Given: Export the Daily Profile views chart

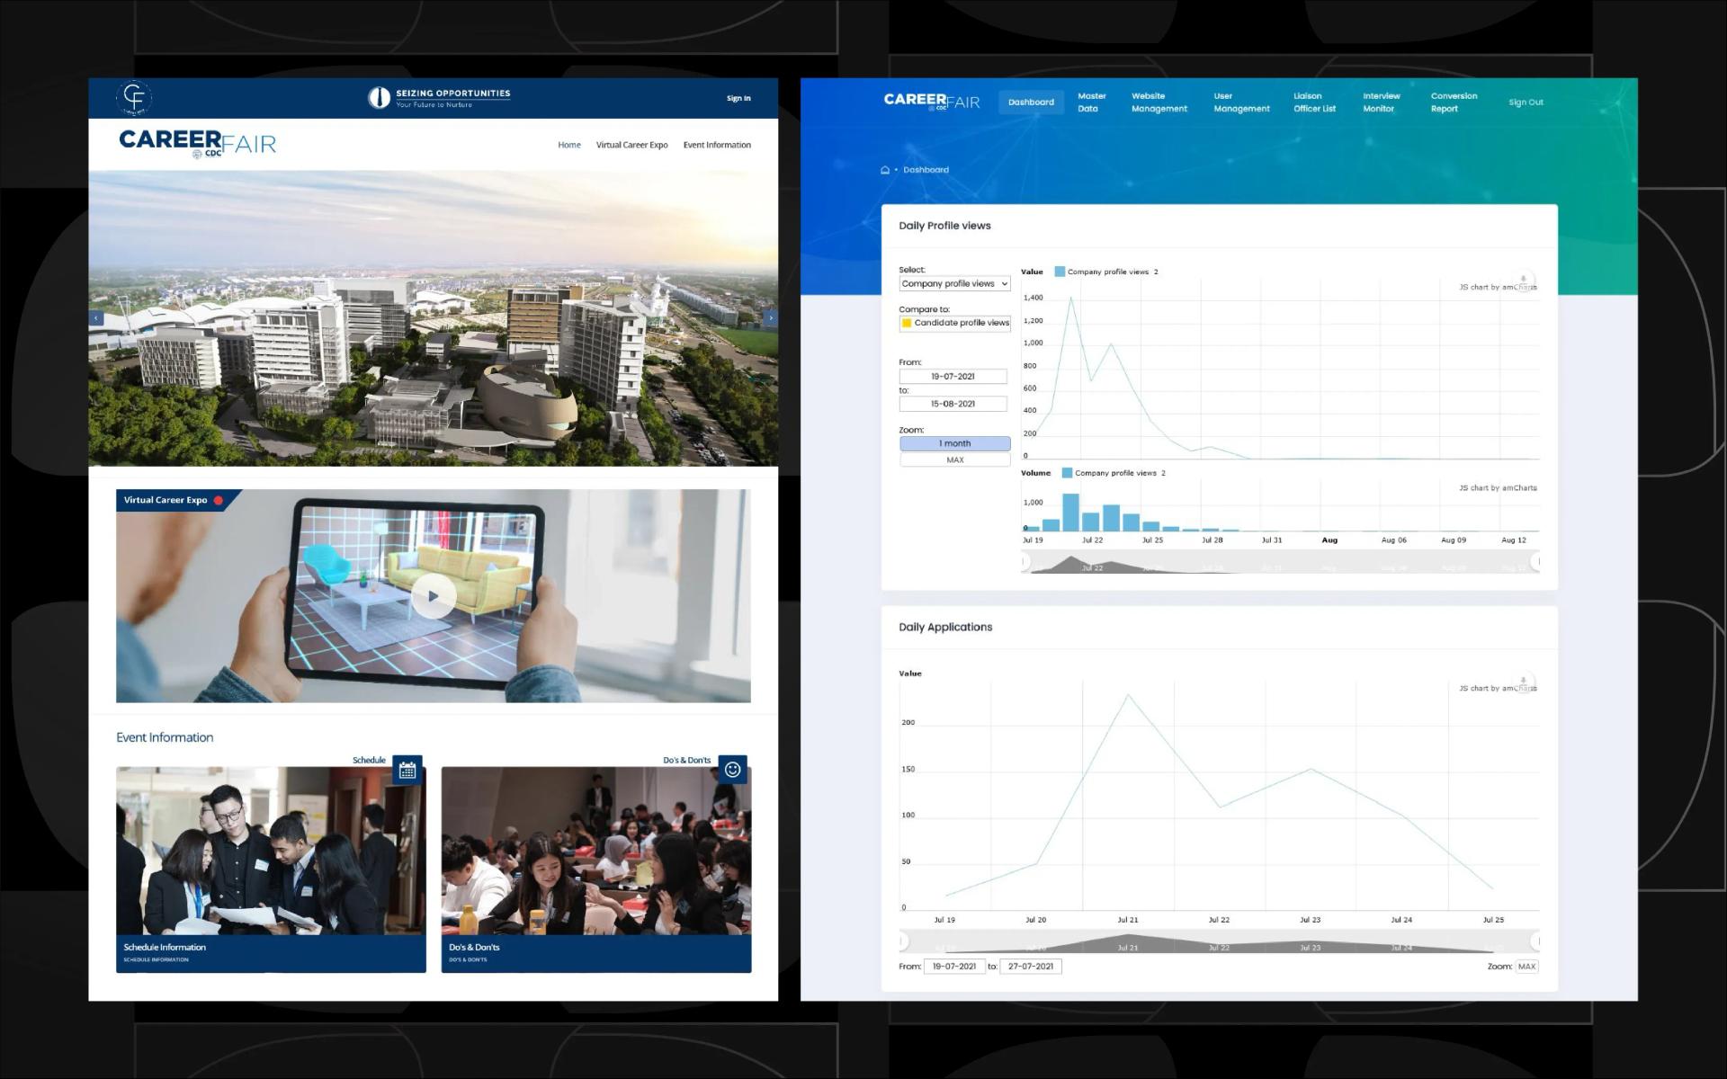Looking at the screenshot, I should [1523, 281].
